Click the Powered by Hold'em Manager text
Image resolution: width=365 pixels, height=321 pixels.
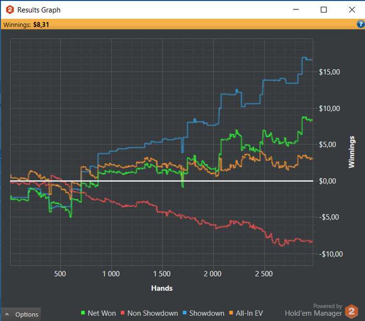[x=313, y=310]
